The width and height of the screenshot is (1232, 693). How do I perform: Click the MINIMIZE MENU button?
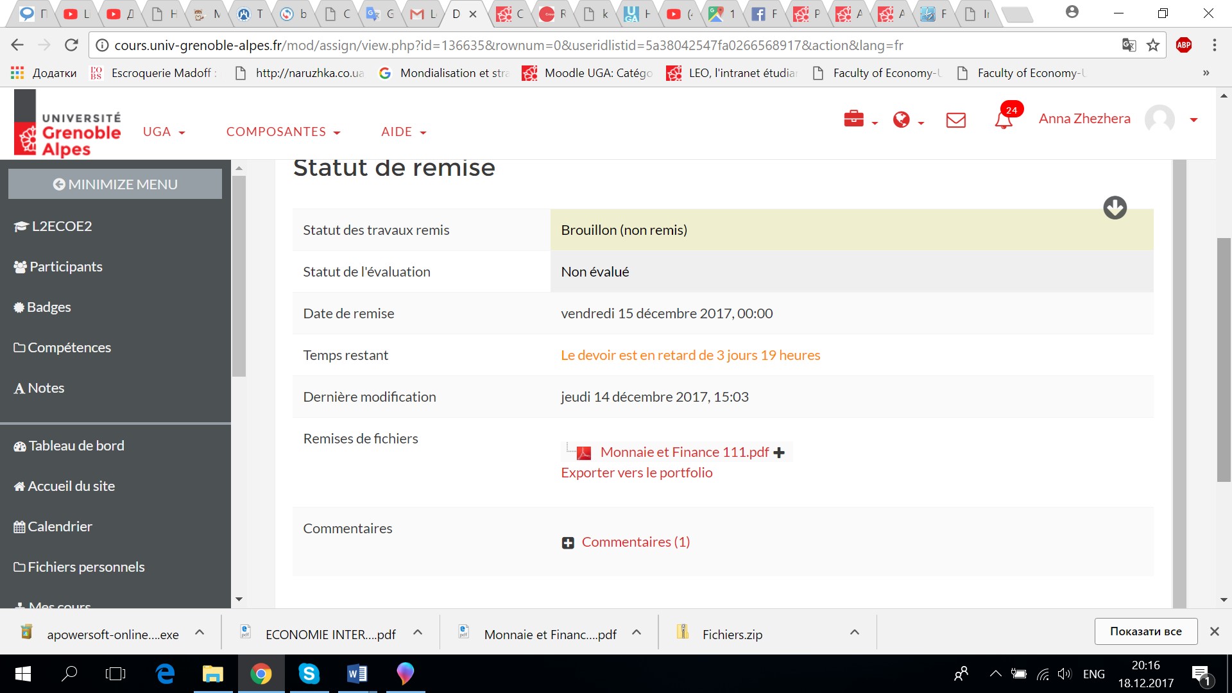115,184
